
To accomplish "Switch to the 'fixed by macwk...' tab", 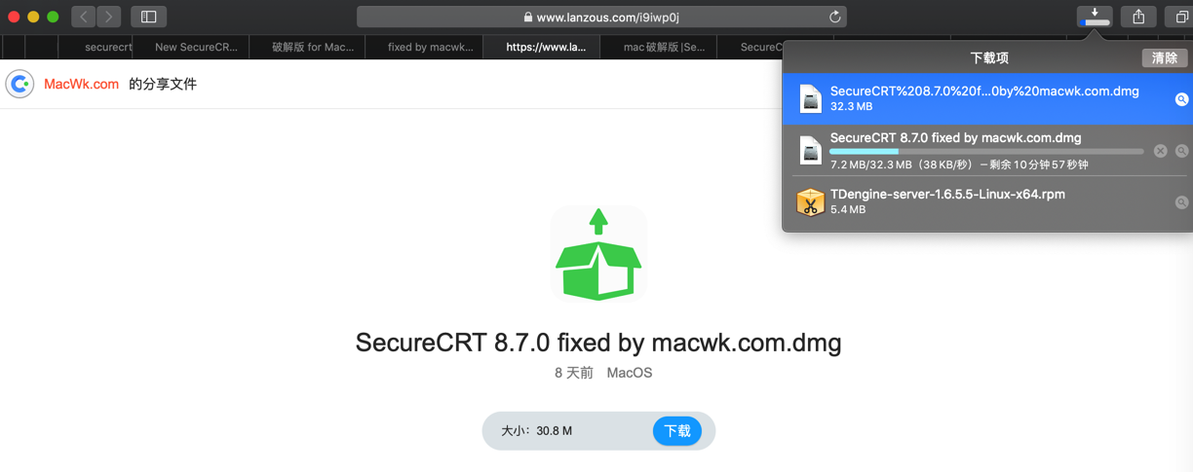I will [430, 47].
